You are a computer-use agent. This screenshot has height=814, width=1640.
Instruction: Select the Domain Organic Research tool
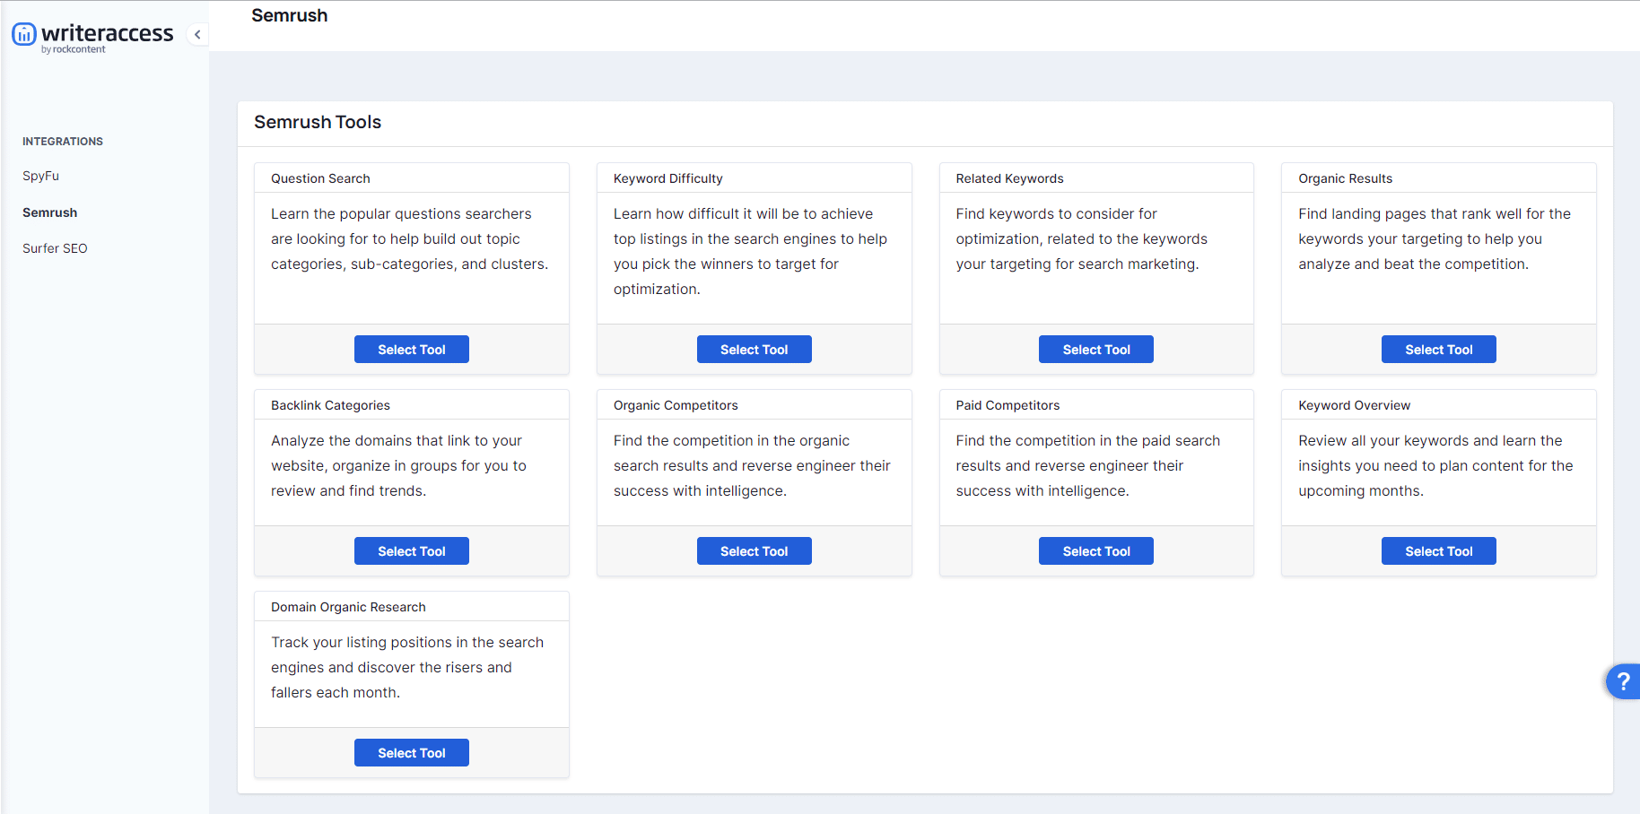pos(411,753)
